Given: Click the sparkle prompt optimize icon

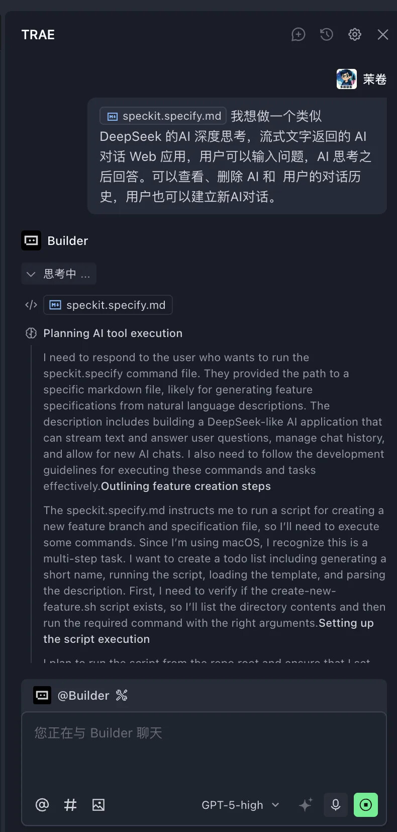Looking at the screenshot, I should coord(306,805).
